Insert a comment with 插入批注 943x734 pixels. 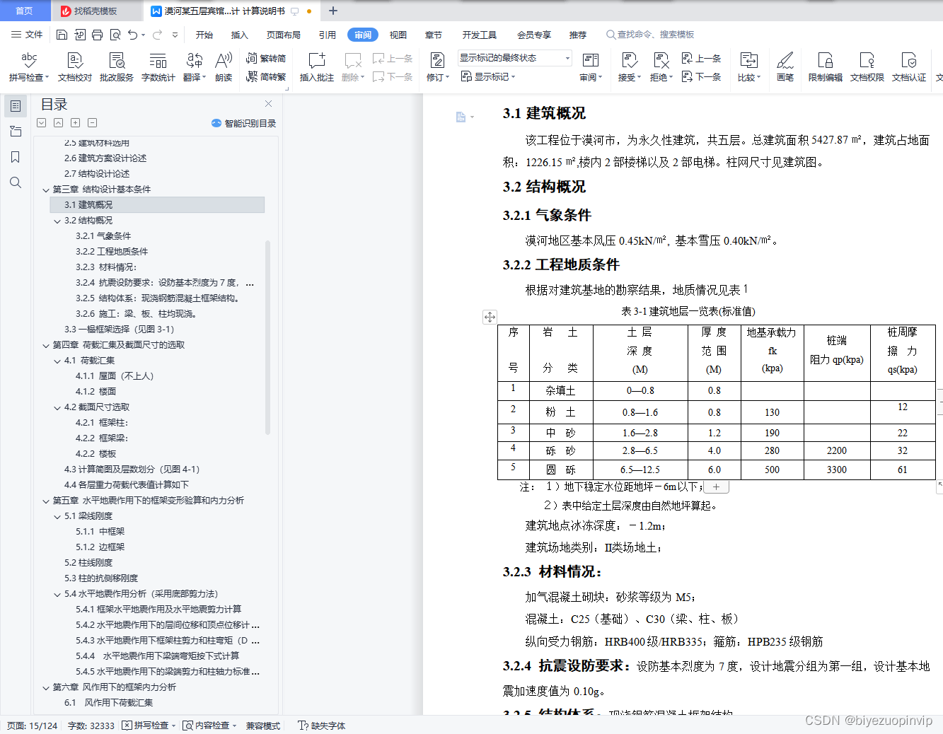[x=317, y=67]
